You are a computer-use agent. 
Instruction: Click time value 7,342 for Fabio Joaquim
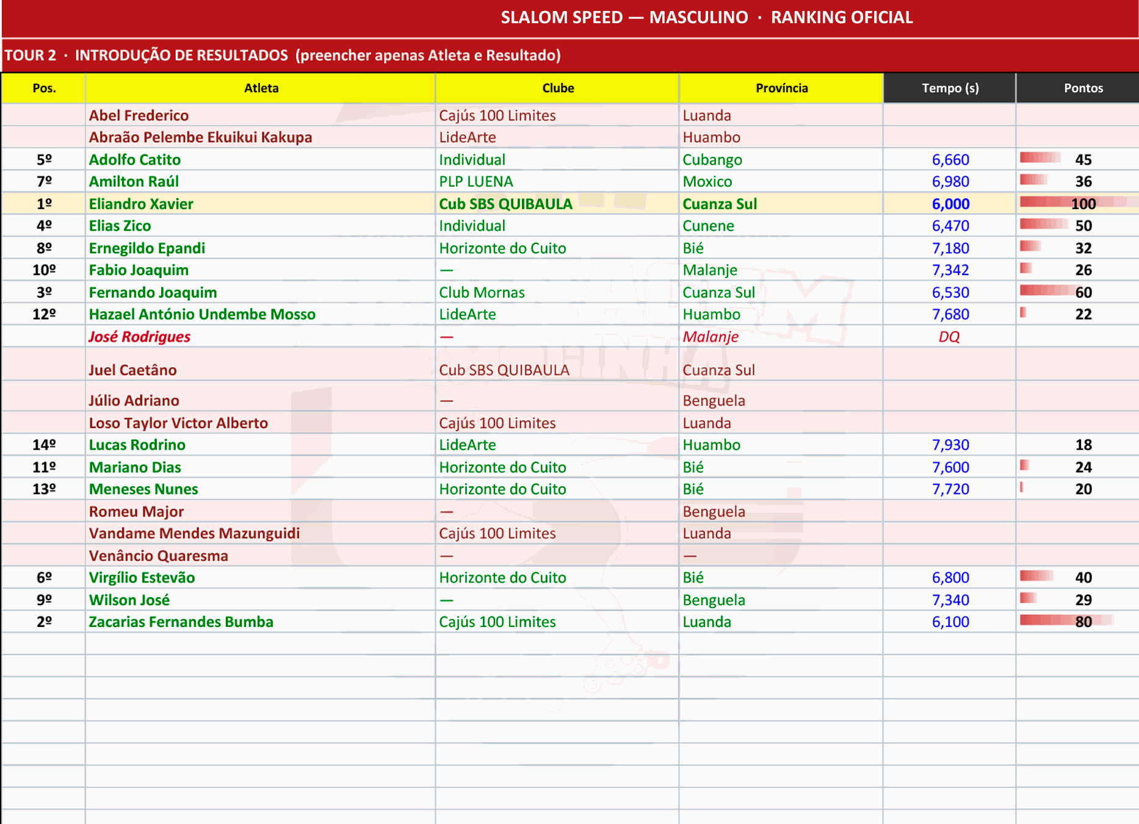point(950,270)
